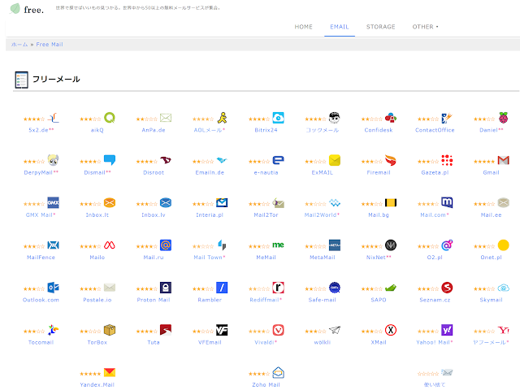Screen dimensions: 520x390
Task: Click the Disroot icon
Action: tap(166, 160)
